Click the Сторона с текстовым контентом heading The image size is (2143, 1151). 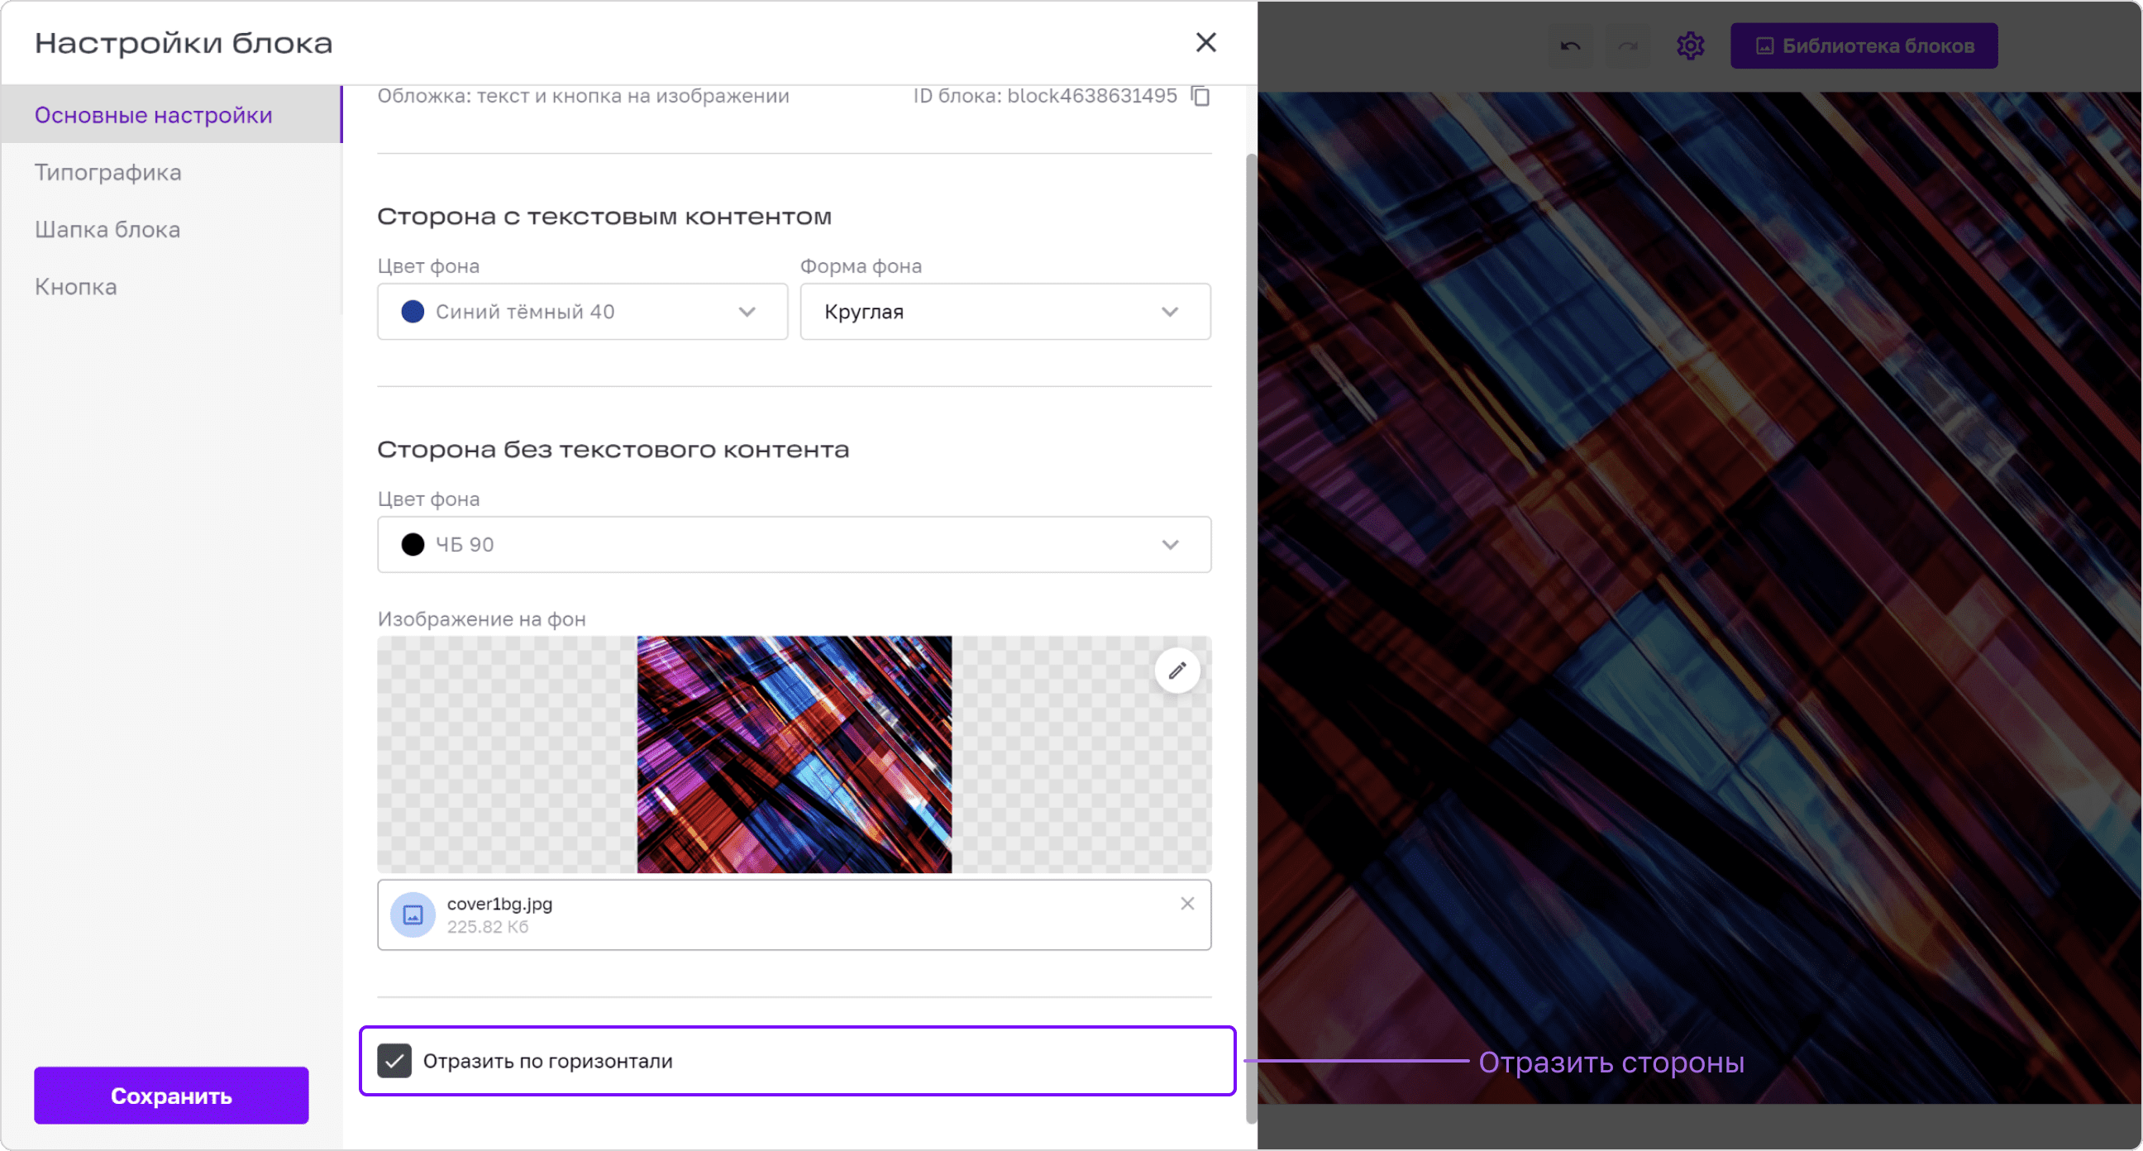coord(604,217)
